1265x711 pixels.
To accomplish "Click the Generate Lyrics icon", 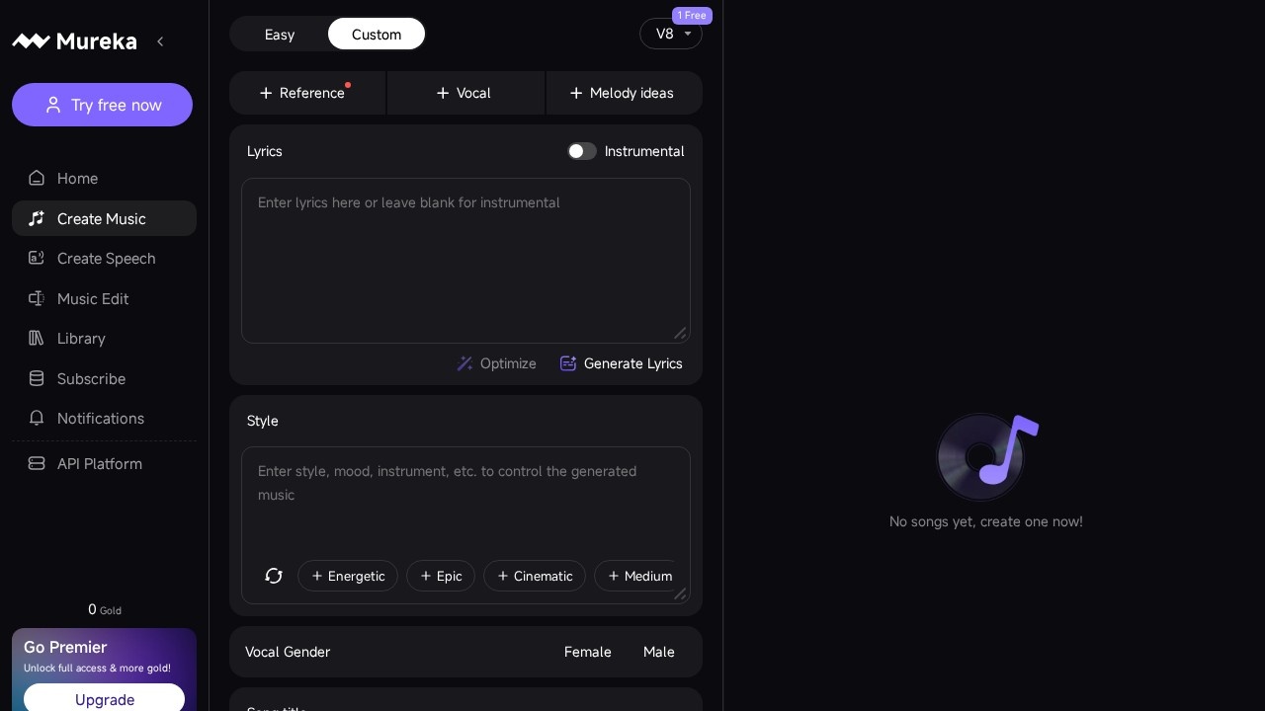I will pos(568,363).
